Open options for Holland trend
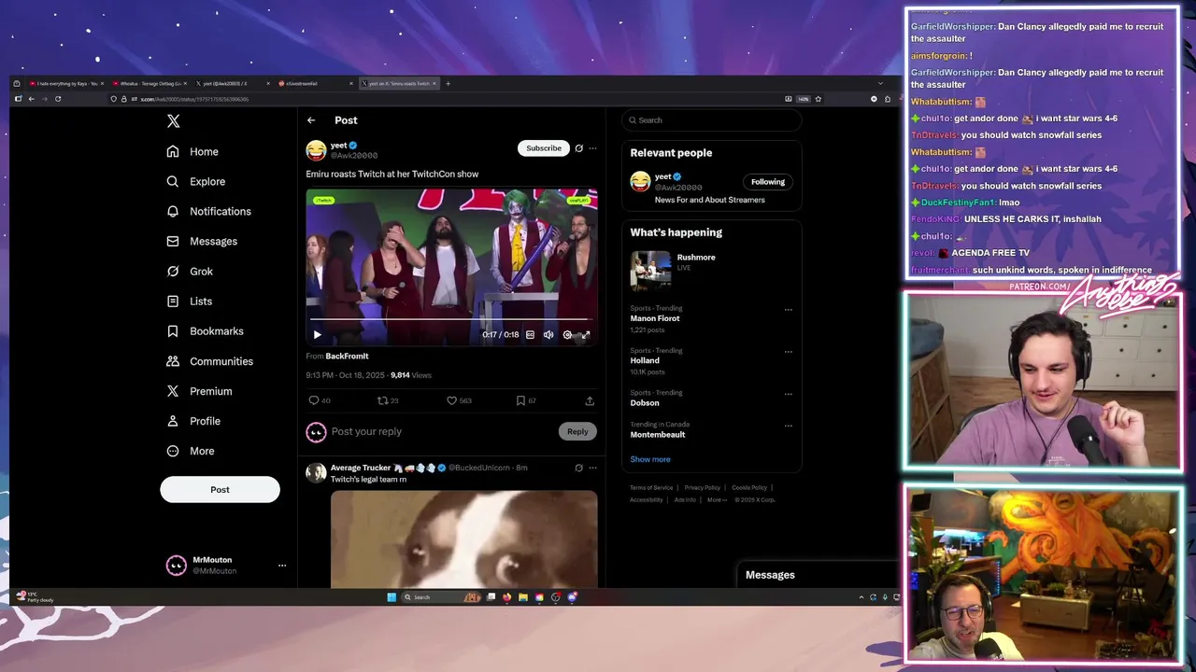 [x=788, y=352]
